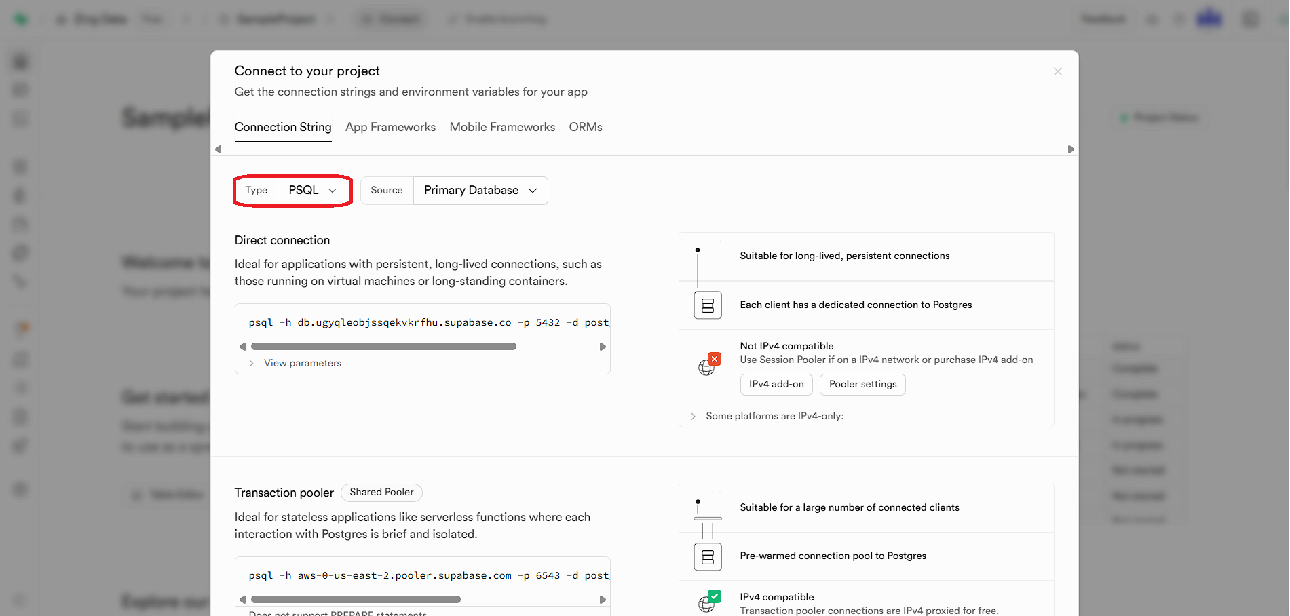Click the IPv4 compatible globe icon
Viewport: 1290px width, 616px height.
tap(709, 602)
